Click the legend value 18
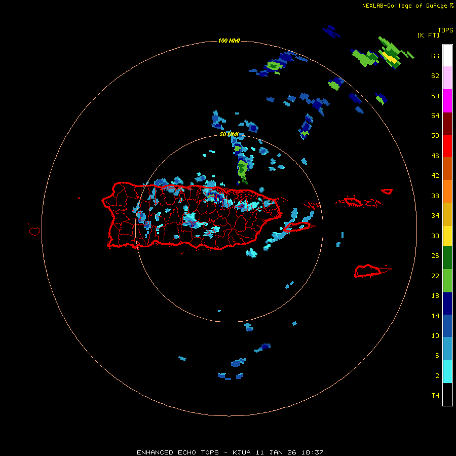This screenshot has height=456, width=456. (x=435, y=296)
